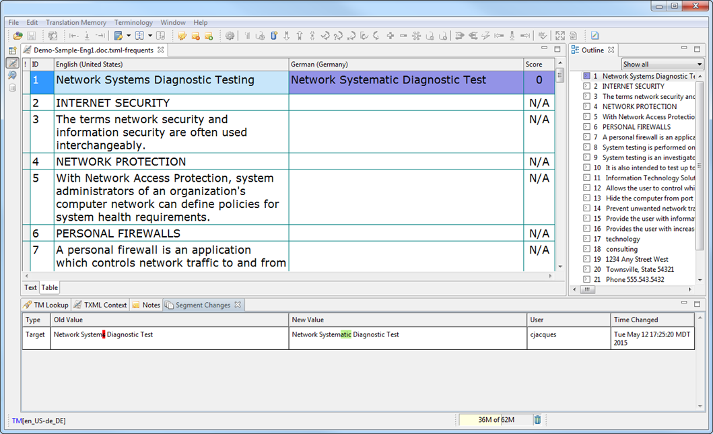Maximize the Segment Changes panel
This screenshot has width=713, height=434.
[x=697, y=303]
